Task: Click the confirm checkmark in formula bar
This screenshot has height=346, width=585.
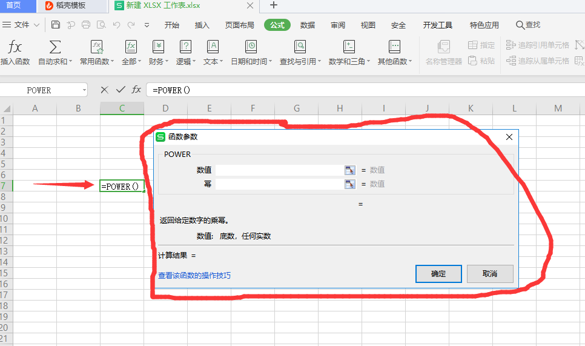Action: coord(121,90)
